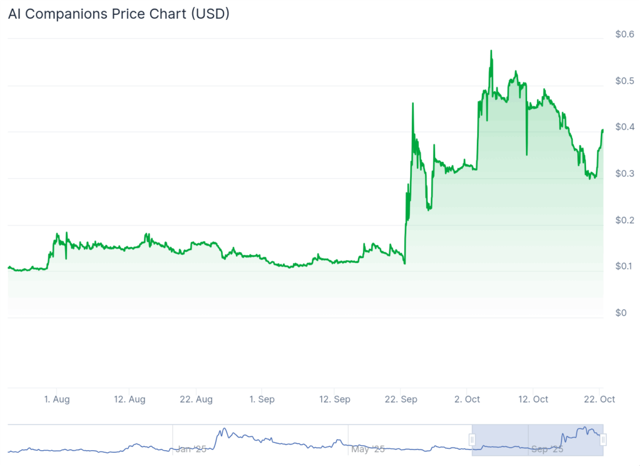This screenshot has height=467, width=641.
Task: Click the highest price peak on the chart
Action: pyautogui.click(x=491, y=51)
